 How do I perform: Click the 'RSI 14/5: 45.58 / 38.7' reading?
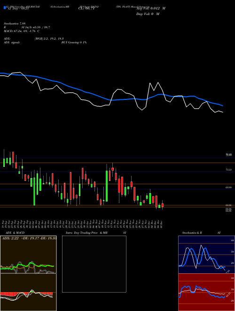tap(27, 27)
